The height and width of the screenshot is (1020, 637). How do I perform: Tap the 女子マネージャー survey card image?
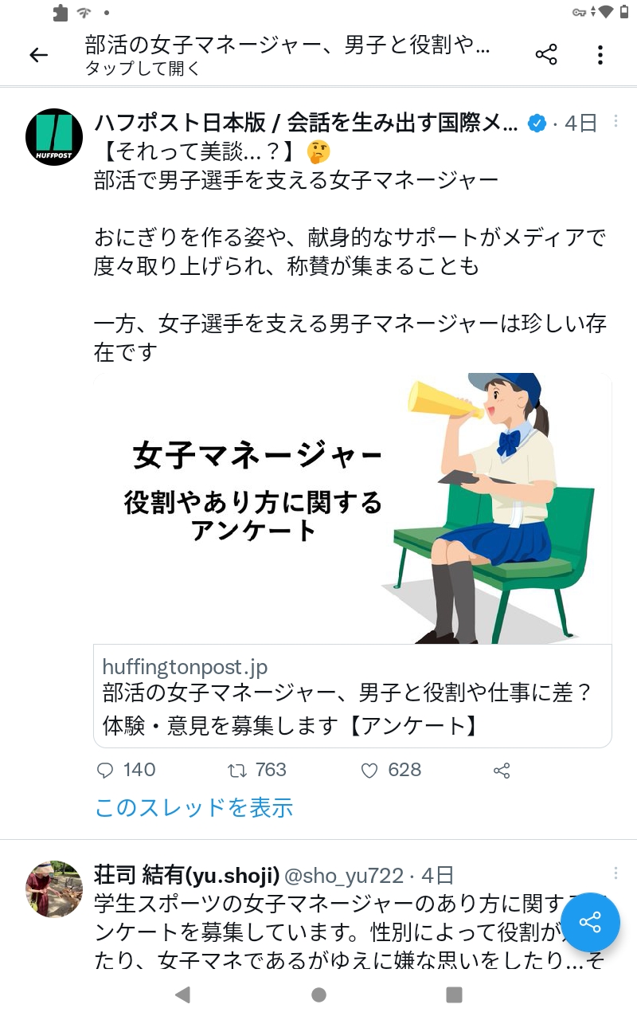coord(353,508)
